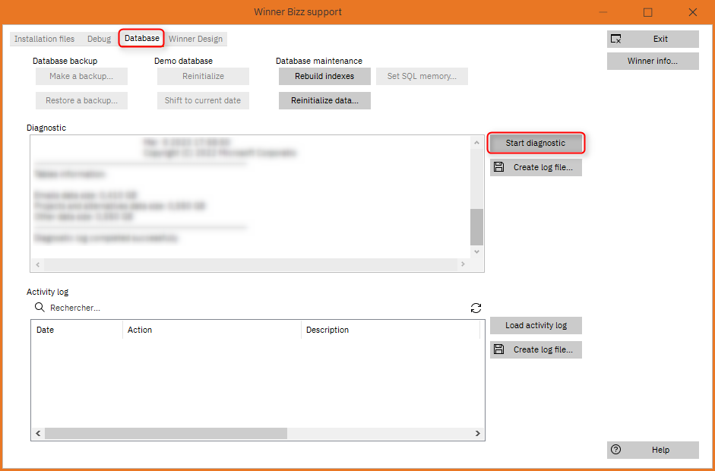Rebuild the database indexes

point(324,76)
